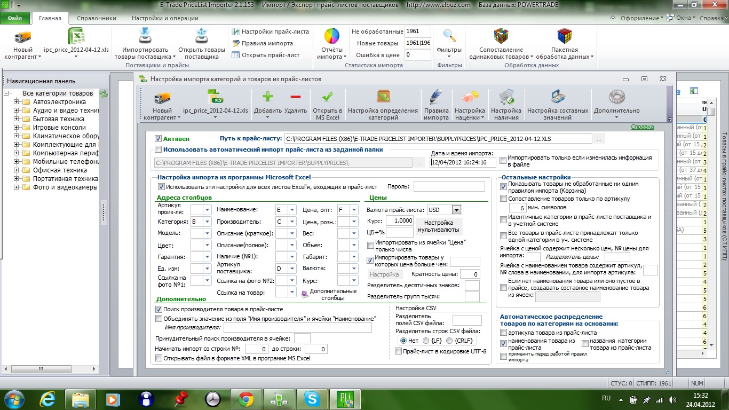Open ipc_price_2012-04-12.xls from the main ribbon
The height and width of the screenshot is (410, 729).
(x=76, y=43)
